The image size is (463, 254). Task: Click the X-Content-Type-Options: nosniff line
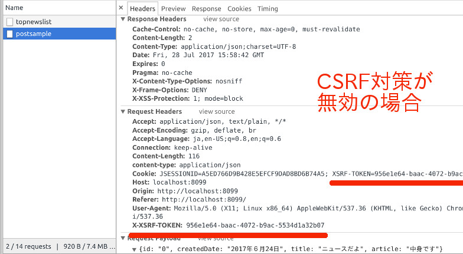[x=187, y=81]
